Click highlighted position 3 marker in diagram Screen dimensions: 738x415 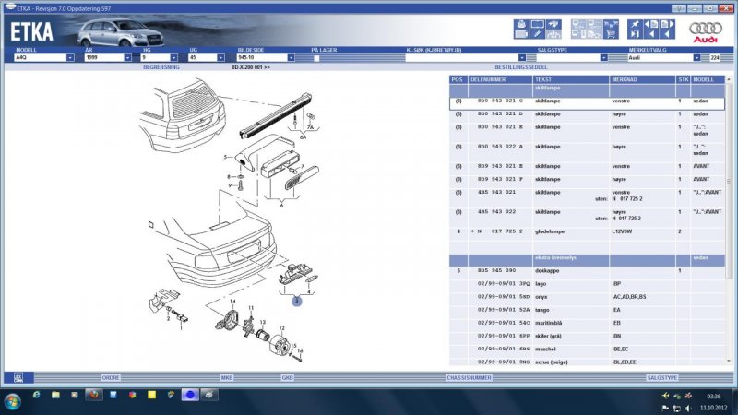pyautogui.click(x=296, y=301)
